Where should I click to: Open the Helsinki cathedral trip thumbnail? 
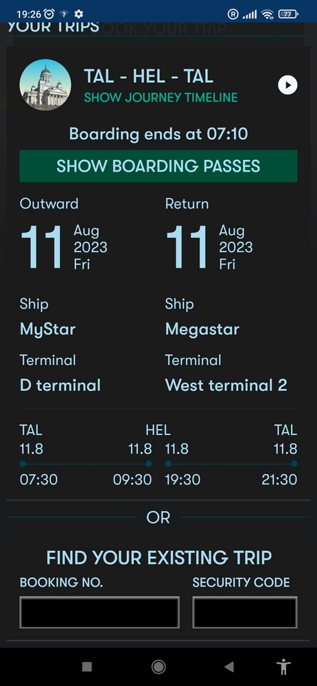tap(45, 85)
